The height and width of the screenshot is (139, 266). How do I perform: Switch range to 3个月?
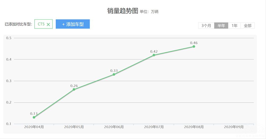[x=206, y=26]
